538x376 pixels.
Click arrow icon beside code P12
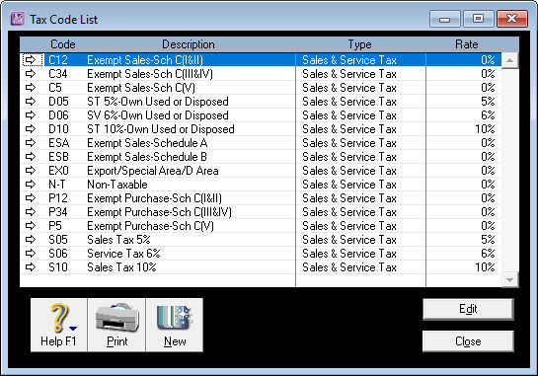point(31,198)
